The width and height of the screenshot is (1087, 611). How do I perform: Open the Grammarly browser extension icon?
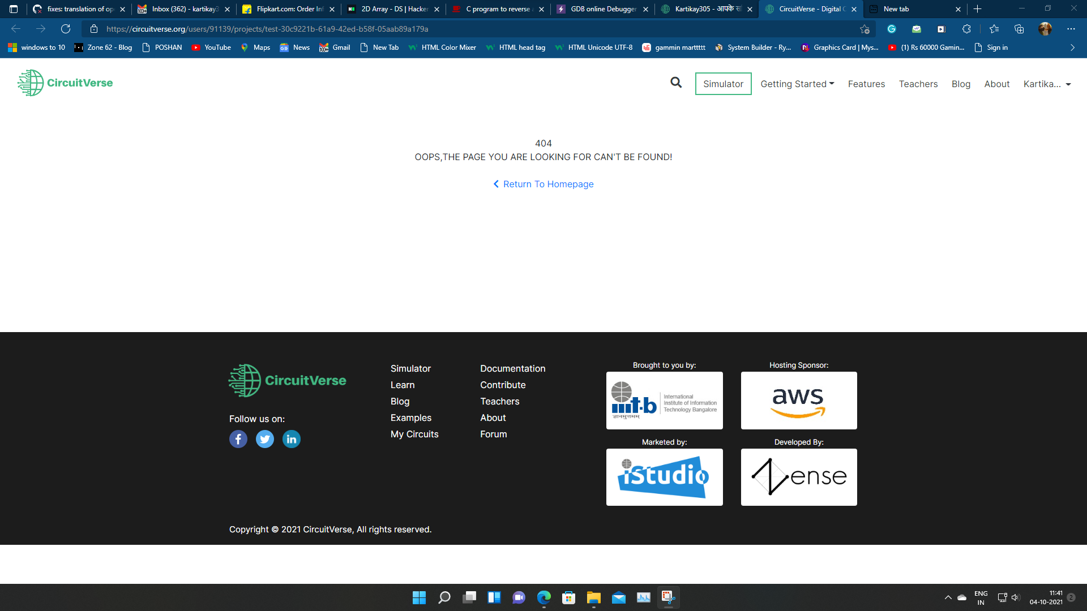pos(892,29)
